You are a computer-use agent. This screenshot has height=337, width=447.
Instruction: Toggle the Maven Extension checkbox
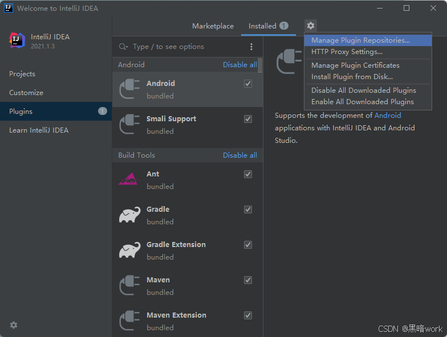click(248, 315)
